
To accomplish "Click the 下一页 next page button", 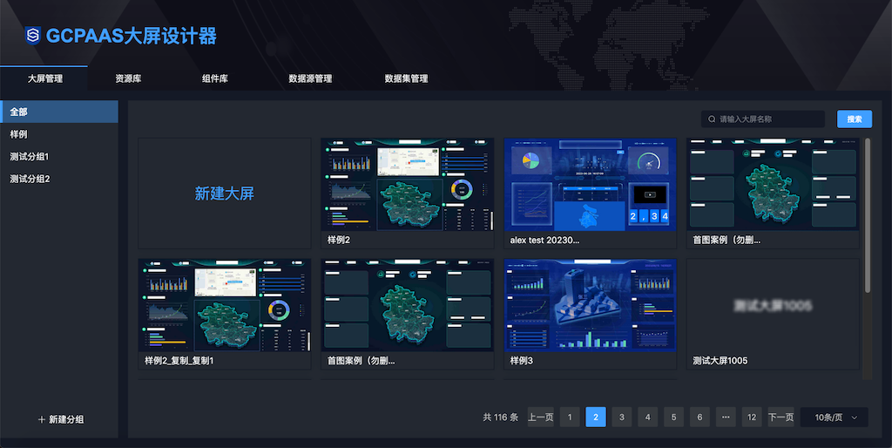I will (x=781, y=417).
